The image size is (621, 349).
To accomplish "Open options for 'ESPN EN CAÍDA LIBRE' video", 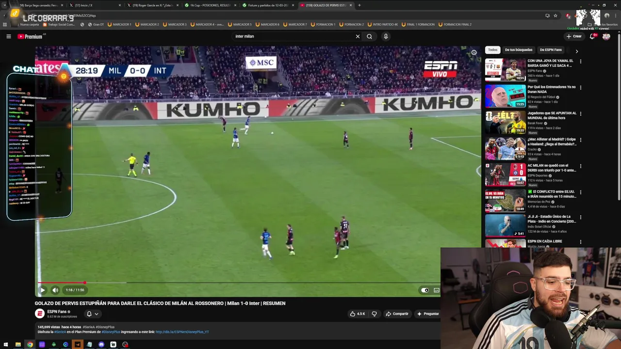I will click(x=580, y=242).
